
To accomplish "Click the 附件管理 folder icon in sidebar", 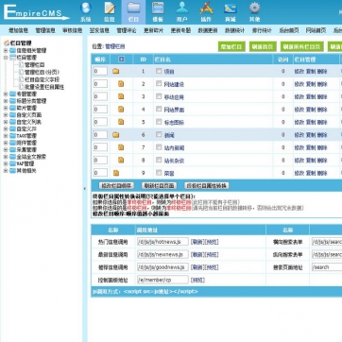I will pyautogui.click(x=12, y=143).
